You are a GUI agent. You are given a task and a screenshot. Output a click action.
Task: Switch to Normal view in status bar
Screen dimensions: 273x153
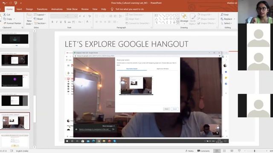pyautogui.click(x=217, y=151)
